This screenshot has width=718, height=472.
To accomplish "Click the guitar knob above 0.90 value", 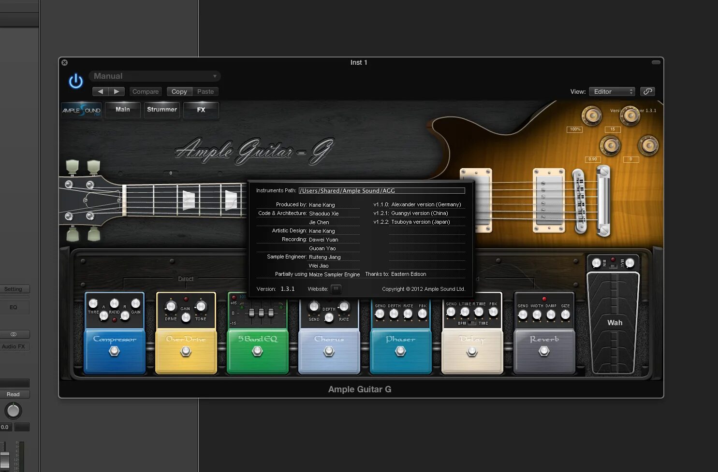I will [x=610, y=145].
